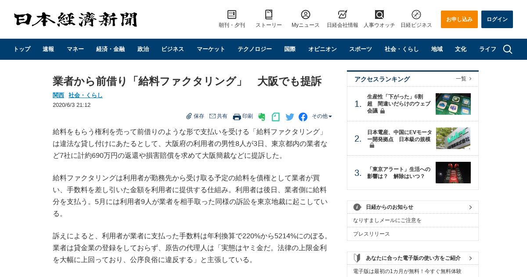
Task: Click the Nikkei newspaper logo
Action: click(76, 19)
